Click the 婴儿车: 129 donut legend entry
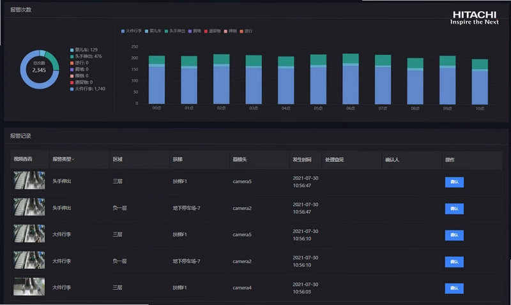 point(84,50)
